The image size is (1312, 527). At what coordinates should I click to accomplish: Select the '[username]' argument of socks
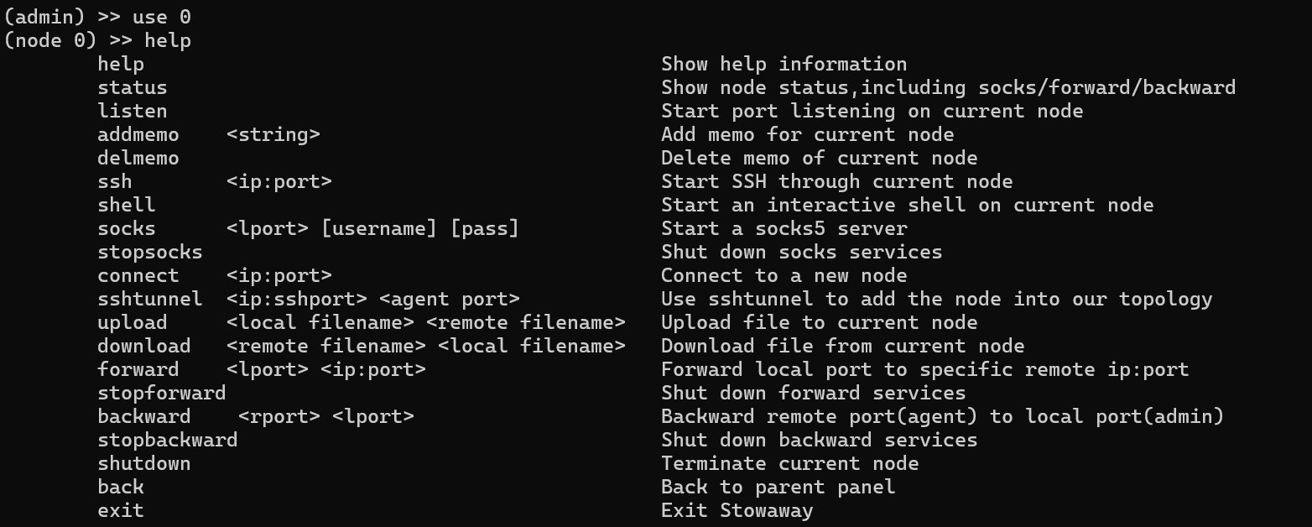(379, 228)
